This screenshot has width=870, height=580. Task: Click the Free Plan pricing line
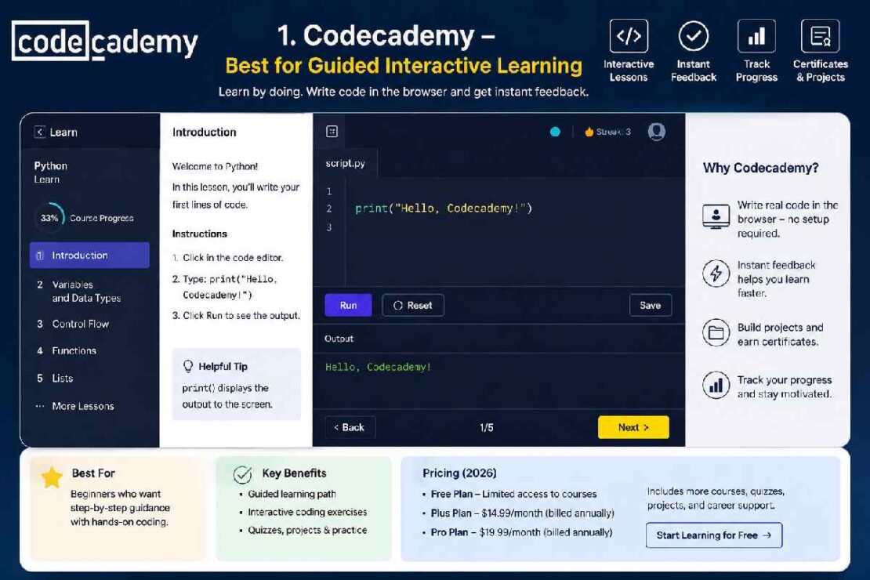509,494
